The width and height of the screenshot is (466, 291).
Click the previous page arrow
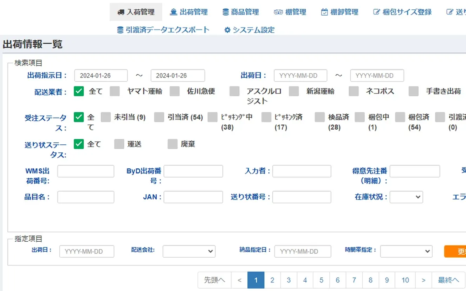(239, 280)
